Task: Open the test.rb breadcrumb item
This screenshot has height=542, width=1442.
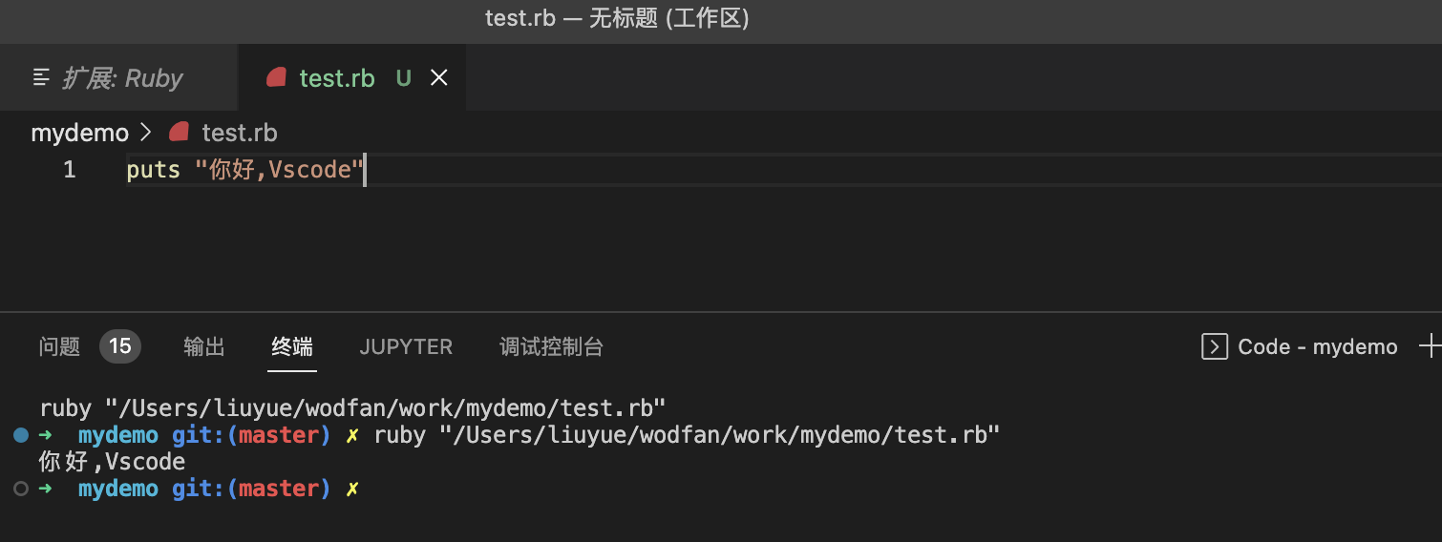Action: coord(239,133)
